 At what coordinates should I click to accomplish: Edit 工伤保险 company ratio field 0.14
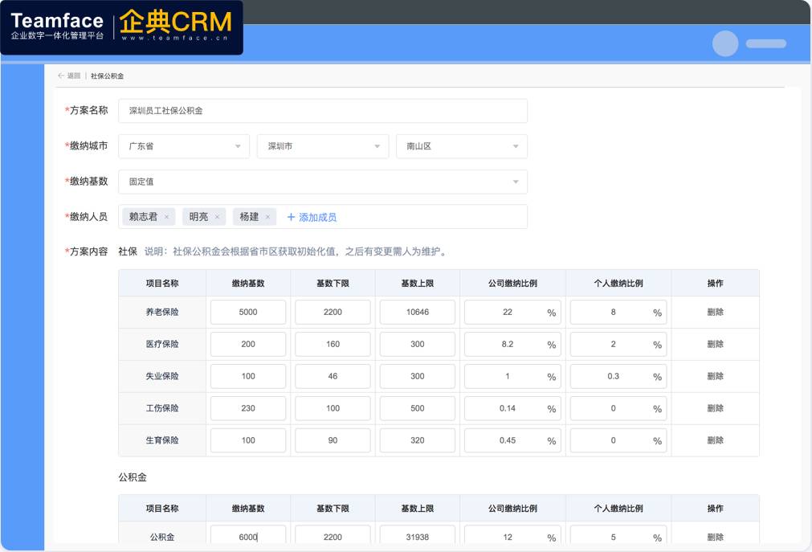coord(512,408)
